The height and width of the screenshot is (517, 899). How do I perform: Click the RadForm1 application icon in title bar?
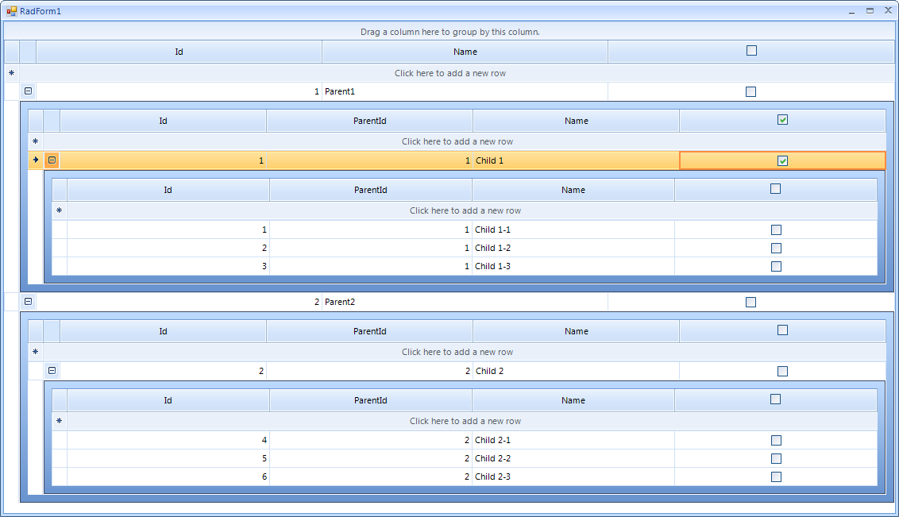tap(11, 11)
